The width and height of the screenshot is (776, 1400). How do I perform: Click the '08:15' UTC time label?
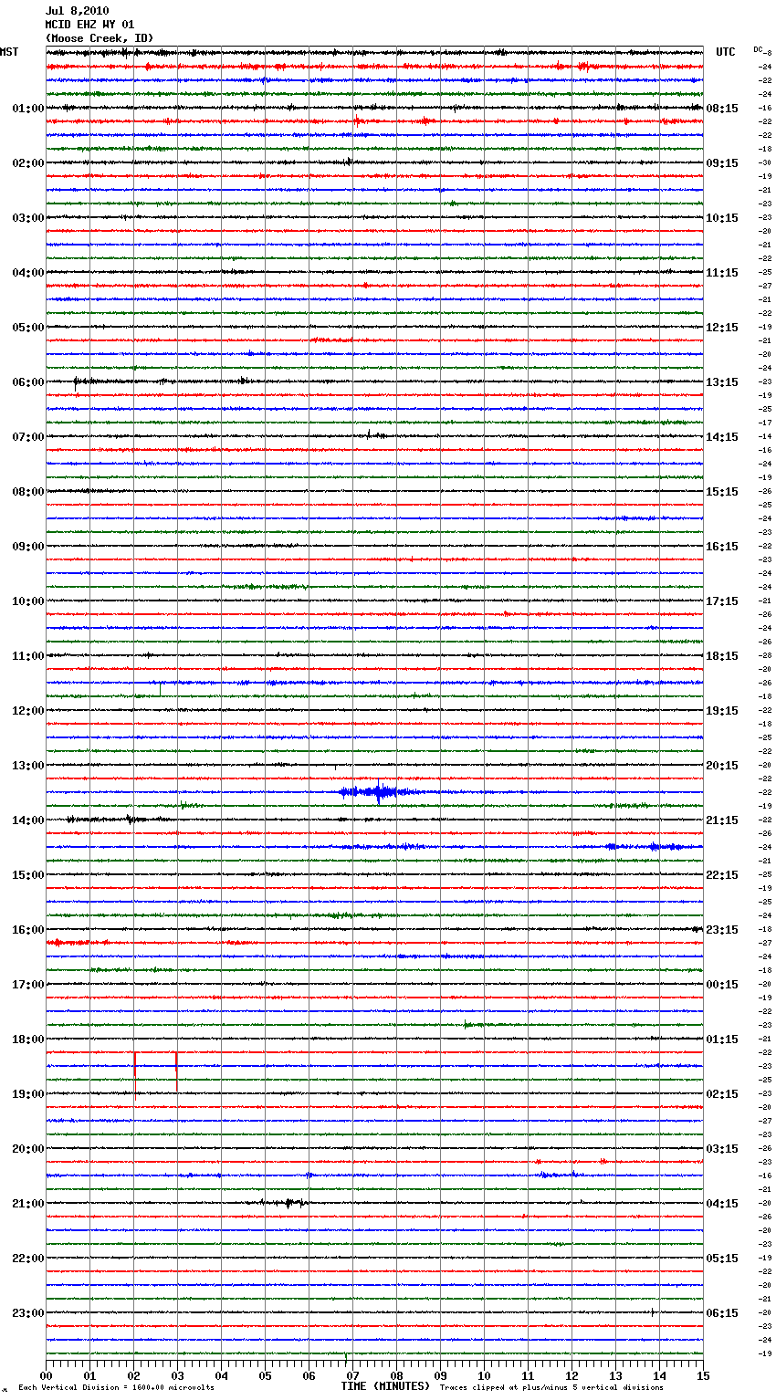[x=722, y=109]
